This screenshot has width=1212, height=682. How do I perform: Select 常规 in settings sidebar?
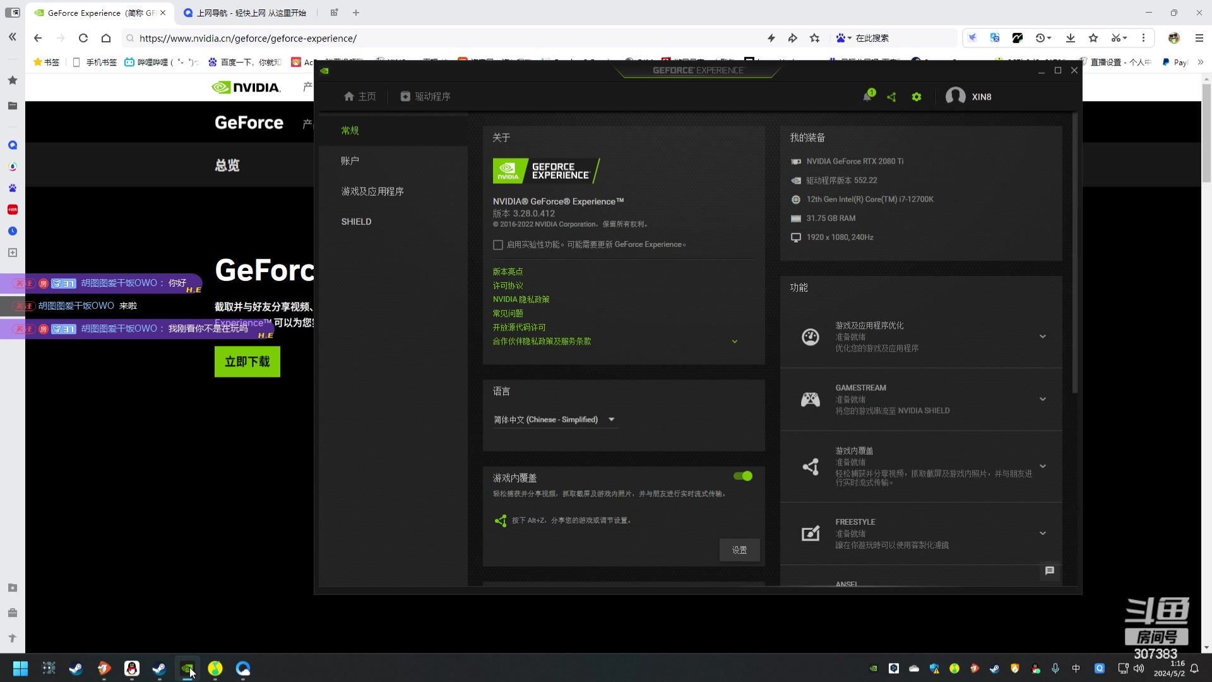[x=393, y=131]
